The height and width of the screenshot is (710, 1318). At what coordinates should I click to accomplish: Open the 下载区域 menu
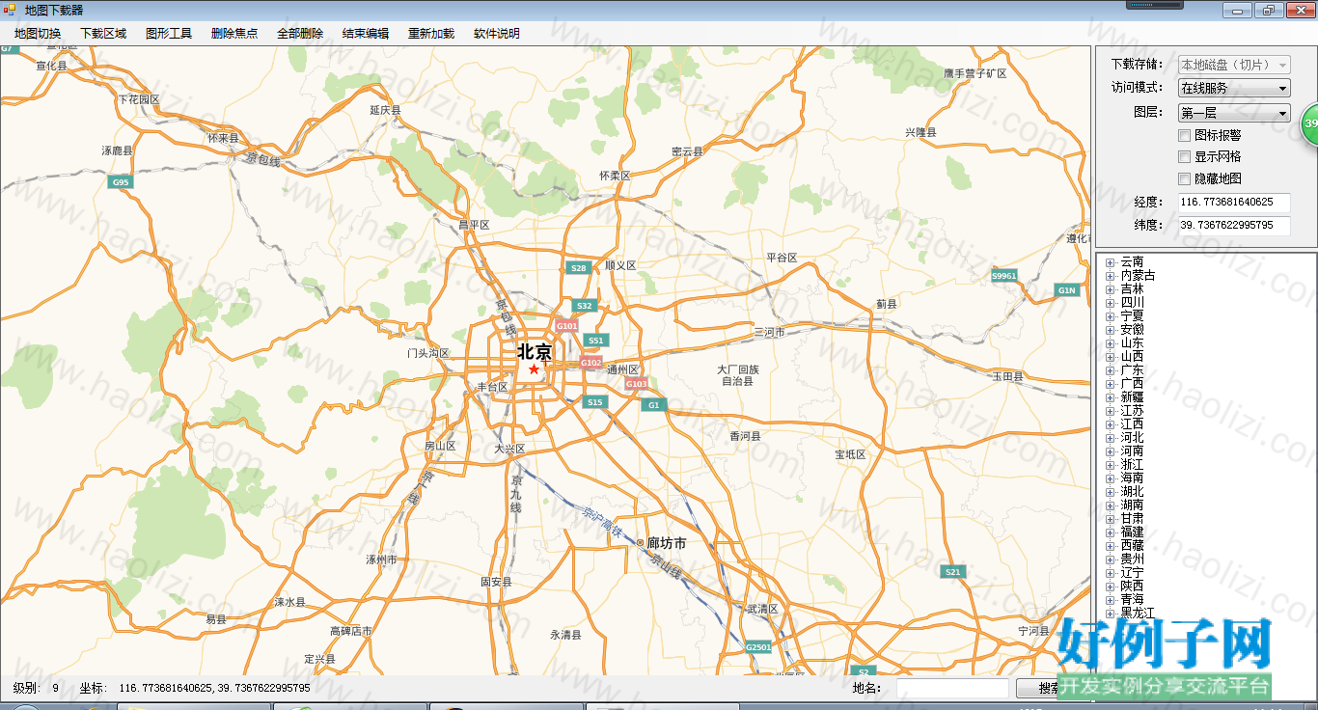coord(103,34)
